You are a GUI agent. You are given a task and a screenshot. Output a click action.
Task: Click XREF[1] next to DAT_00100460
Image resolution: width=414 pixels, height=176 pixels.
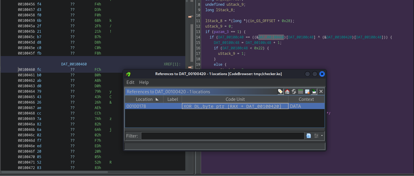(172, 64)
